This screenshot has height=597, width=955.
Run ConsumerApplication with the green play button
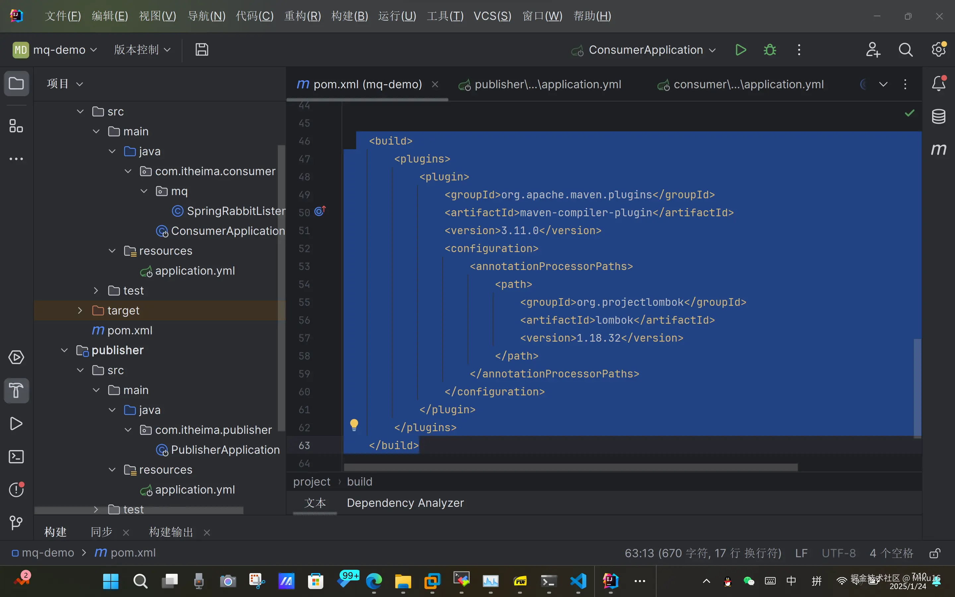click(x=740, y=50)
